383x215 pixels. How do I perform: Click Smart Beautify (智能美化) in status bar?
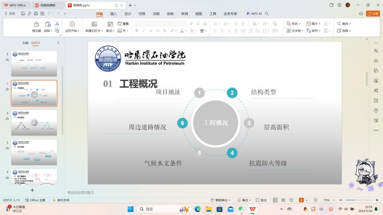[221, 200]
